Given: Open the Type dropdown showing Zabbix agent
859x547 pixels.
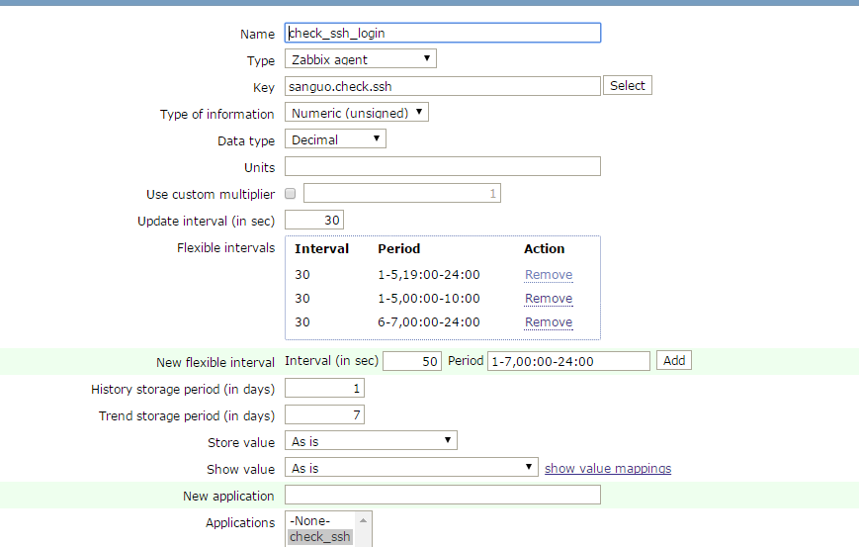Looking at the screenshot, I should point(361,58).
